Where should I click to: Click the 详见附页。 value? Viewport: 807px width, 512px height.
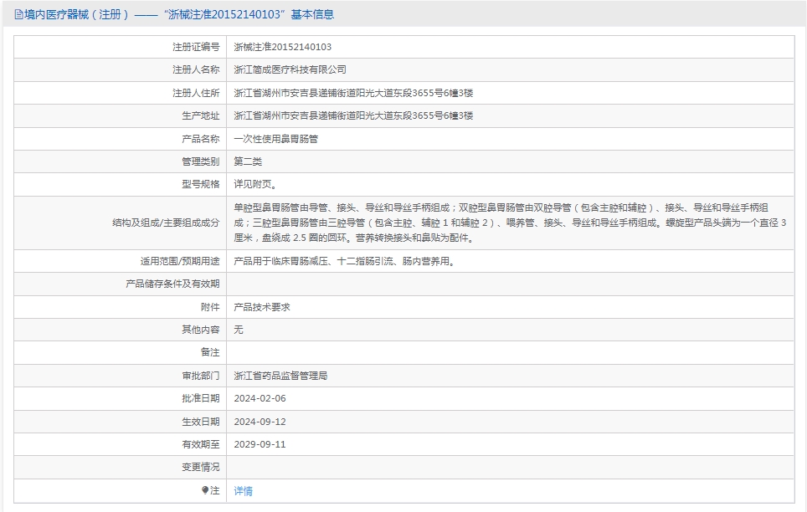[255, 184]
